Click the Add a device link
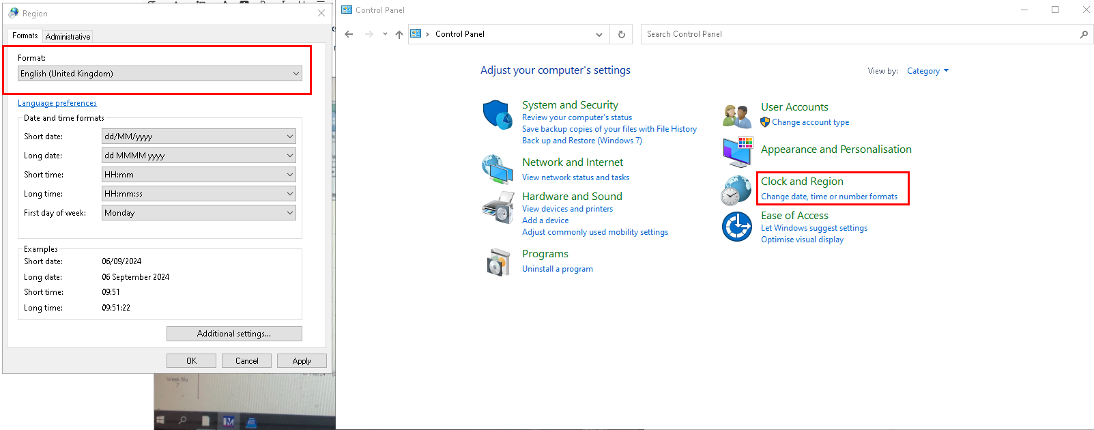Viewport: 1094px width, 430px height. pos(545,220)
